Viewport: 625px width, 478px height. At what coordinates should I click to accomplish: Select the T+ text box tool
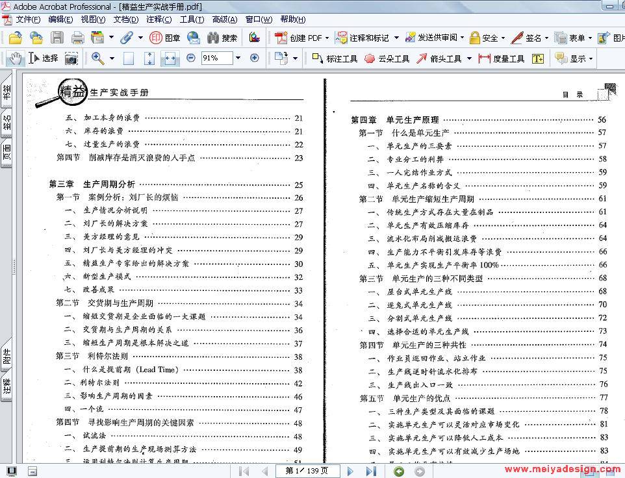click(538, 58)
